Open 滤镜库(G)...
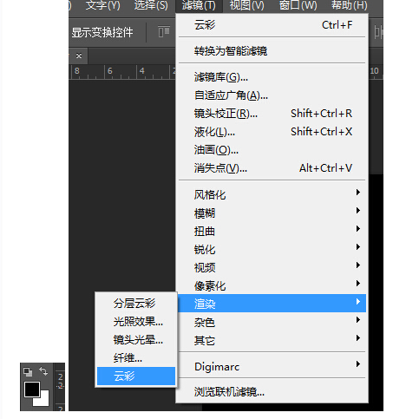Screen dimensions: 406x419 click(x=272, y=77)
